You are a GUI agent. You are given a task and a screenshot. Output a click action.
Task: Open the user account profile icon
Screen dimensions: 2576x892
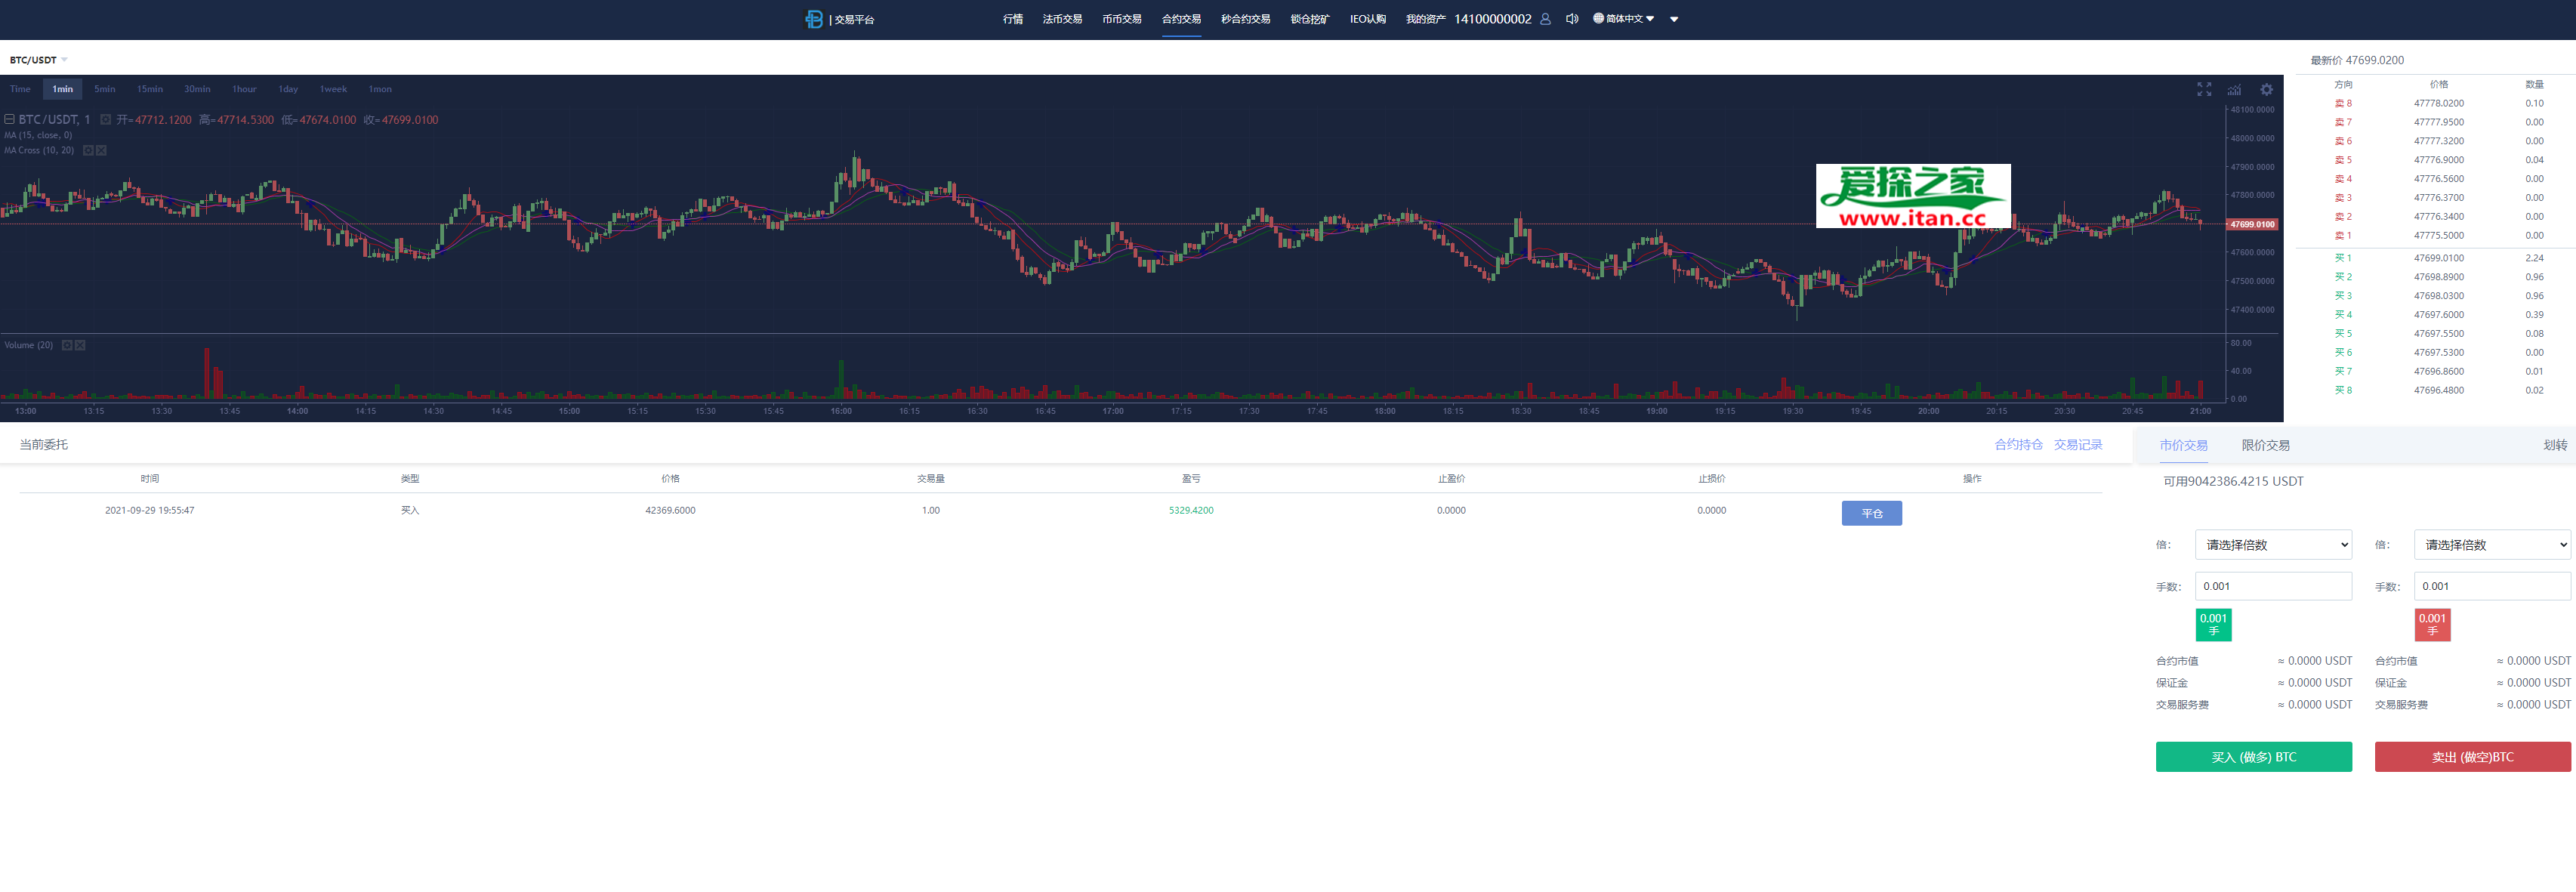pos(1545,19)
